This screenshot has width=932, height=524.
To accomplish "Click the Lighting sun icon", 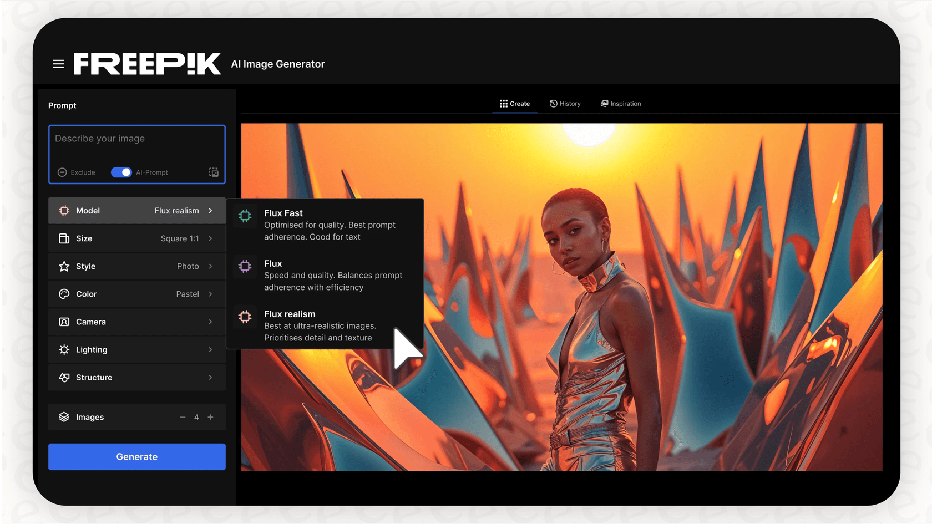I will pos(64,349).
